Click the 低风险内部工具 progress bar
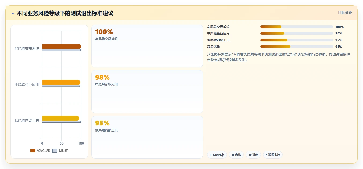Viewport: 363px width, 169px height. pyautogui.click(x=297, y=40)
